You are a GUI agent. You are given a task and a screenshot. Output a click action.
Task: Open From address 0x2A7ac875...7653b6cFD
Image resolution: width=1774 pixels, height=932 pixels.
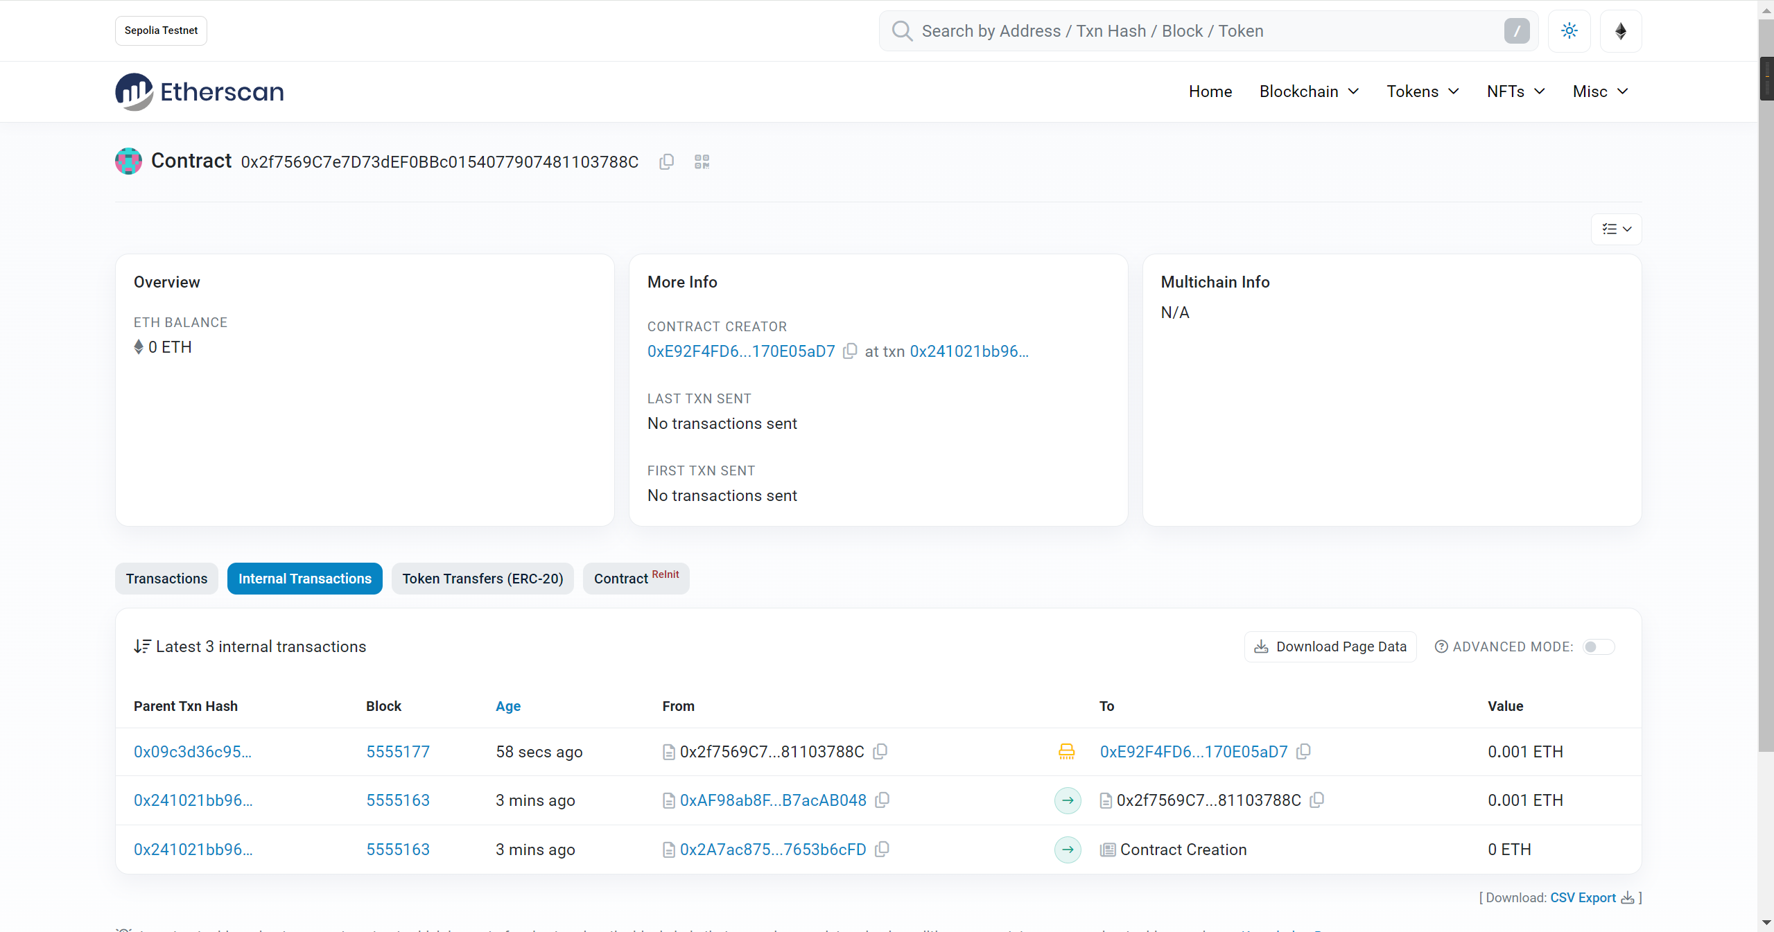(x=773, y=850)
